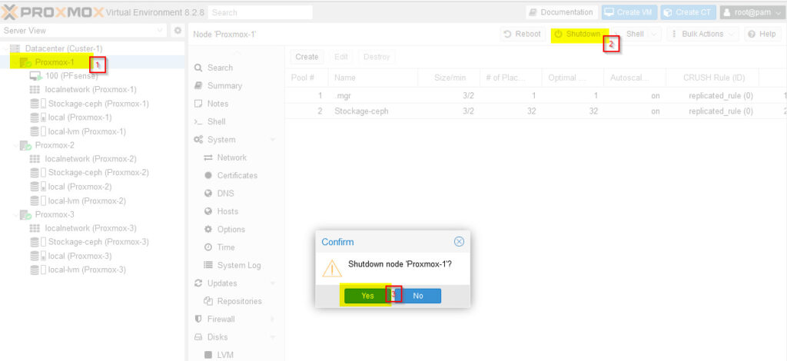Screen dimensions: 787x361
Task: Click the Summary book icon
Action: [198, 86]
